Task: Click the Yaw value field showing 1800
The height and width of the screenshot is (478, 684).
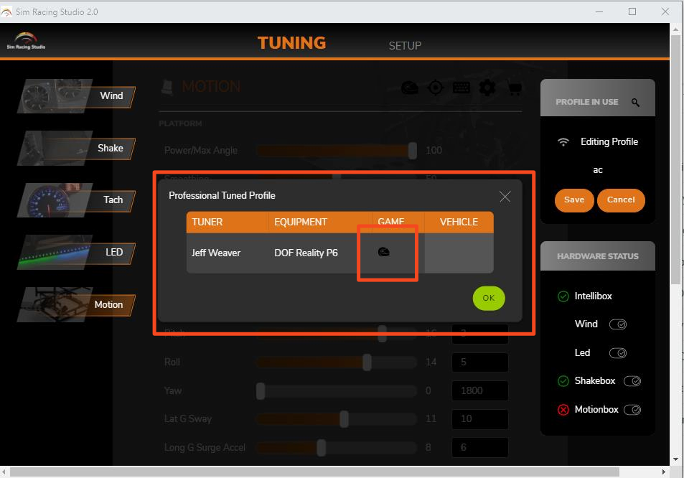Action: coord(480,390)
